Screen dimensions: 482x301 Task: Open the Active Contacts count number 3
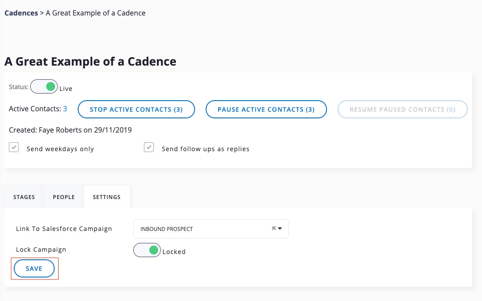[x=65, y=109]
